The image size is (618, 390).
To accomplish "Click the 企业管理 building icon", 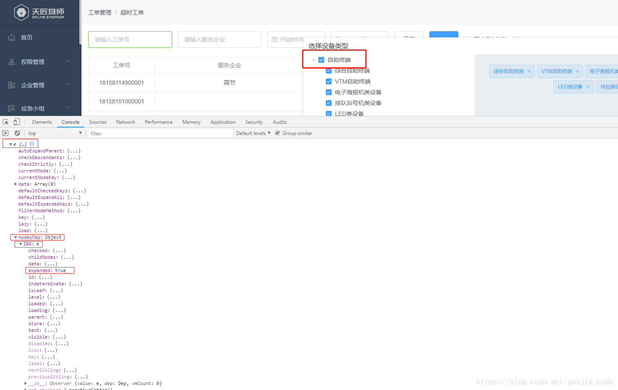I will tap(12, 85).
